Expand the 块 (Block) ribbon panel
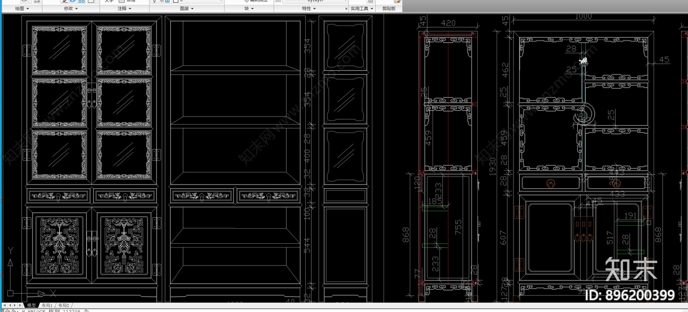 [x=249, y=8]
